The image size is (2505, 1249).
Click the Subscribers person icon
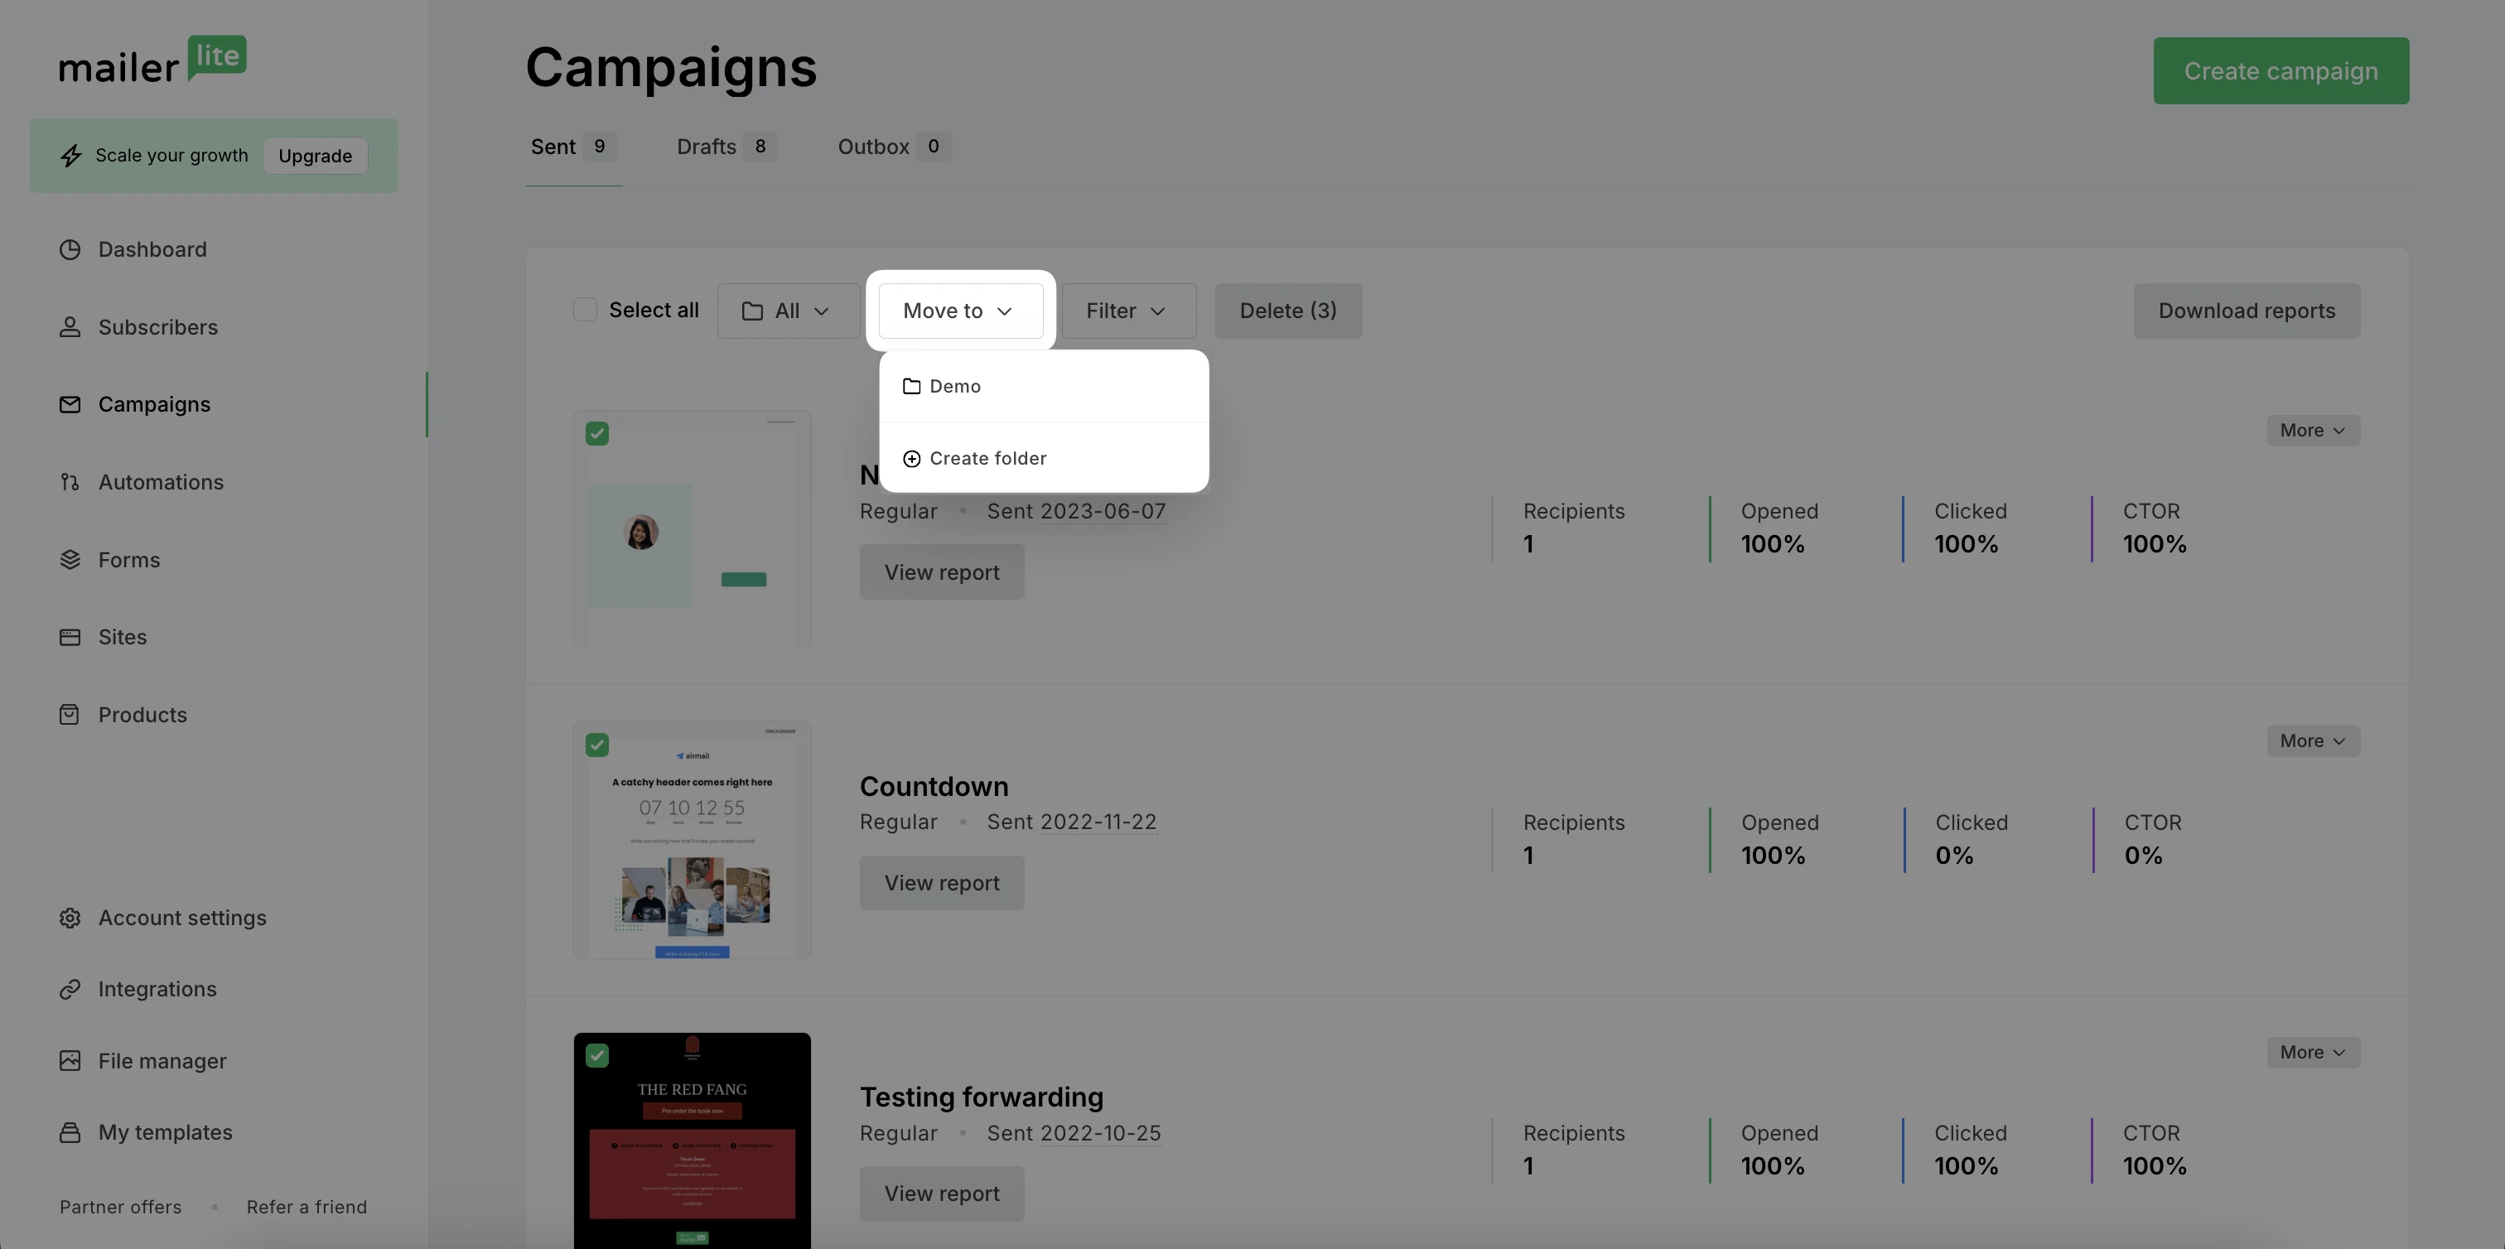coord(69,327)
